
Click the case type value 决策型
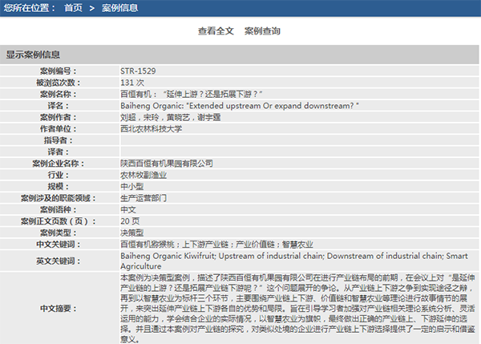[x=132, y=232]
